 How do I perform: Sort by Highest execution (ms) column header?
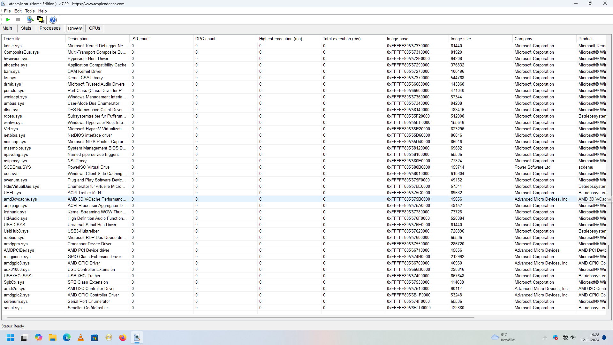click(x=280, y=39)
